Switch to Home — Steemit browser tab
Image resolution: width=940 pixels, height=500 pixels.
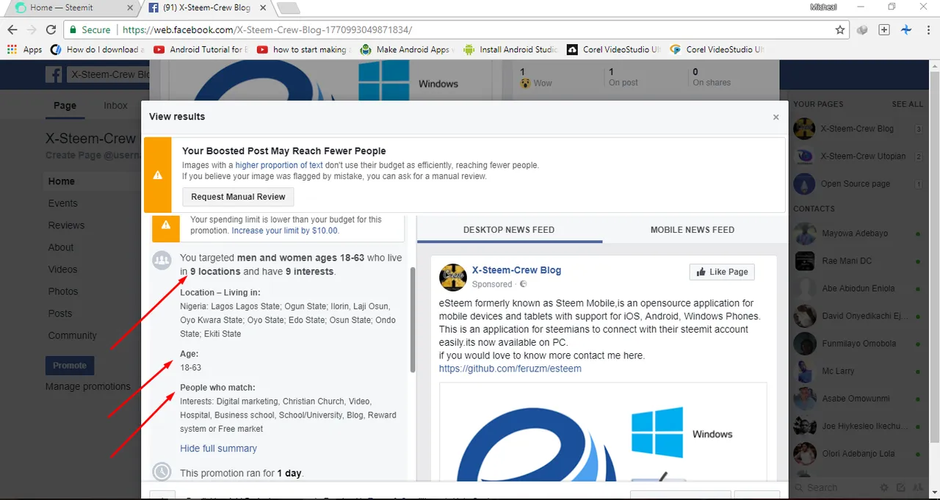[73, 8]
